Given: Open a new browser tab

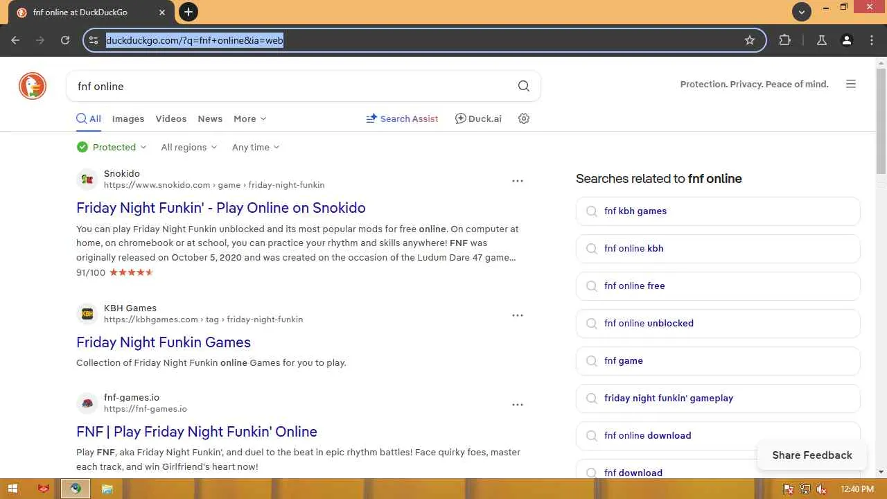Looking at the screenshot, I should 188,12.
